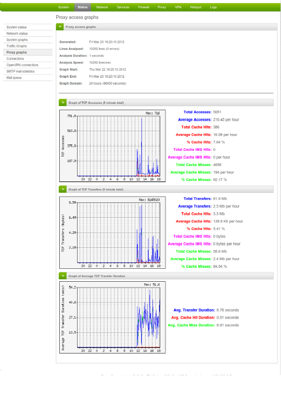Viewport: 281px width, 405px height.
Task: Click the Proxy access graphs page title
Action: [77, 17]
